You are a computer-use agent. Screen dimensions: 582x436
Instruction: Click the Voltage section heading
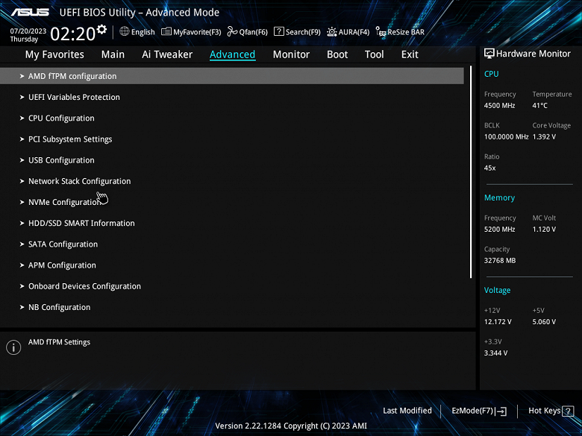tap(497, 291)
